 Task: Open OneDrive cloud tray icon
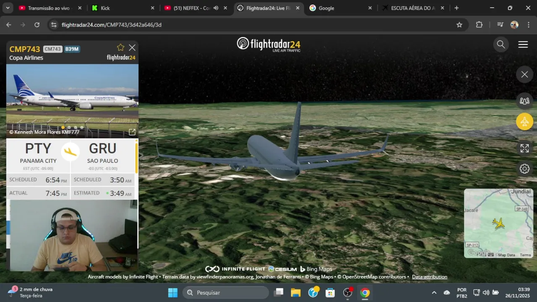tap(447, 292)
